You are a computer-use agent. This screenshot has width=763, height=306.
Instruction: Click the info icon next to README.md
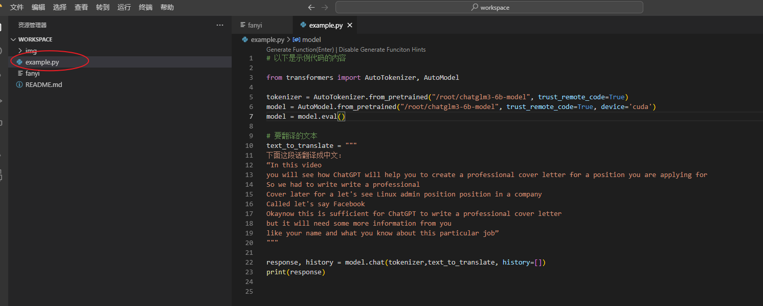click(x=19, y=84)
